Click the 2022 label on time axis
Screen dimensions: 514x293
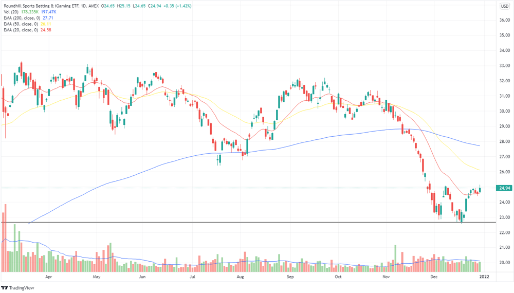484,277
